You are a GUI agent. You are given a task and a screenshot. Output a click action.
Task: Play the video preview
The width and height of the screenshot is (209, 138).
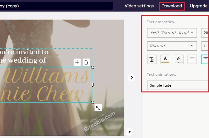coord(130,132)
